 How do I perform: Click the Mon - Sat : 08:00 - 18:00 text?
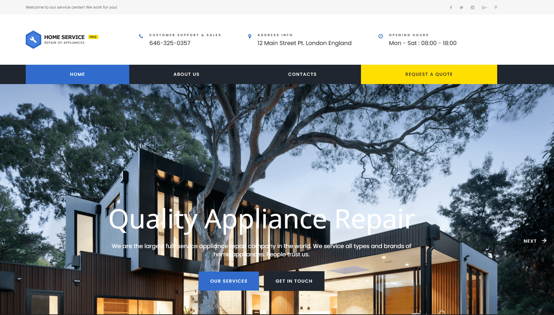click(x=423, y=43)
